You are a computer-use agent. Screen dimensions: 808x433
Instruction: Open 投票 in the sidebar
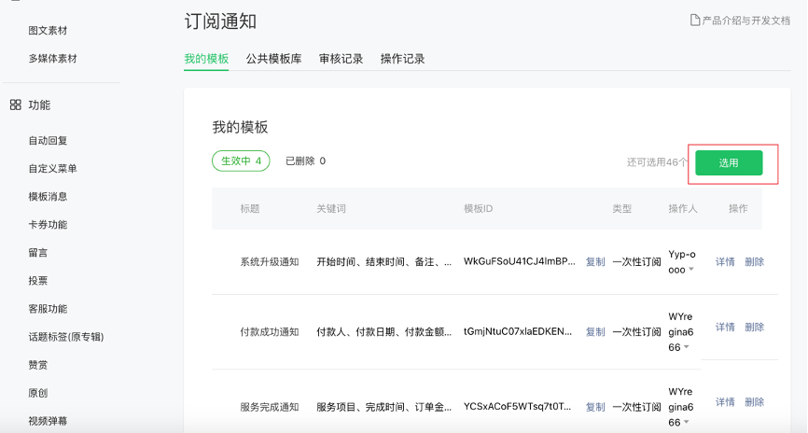point(38,281)
